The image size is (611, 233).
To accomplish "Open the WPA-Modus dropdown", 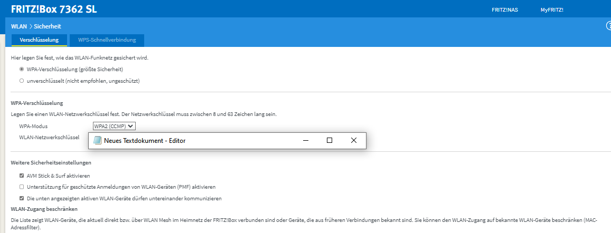I will click(x=114, y=125).
